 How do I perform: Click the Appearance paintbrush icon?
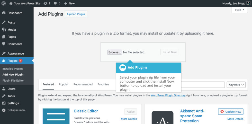pos(4,54)
